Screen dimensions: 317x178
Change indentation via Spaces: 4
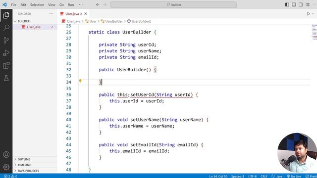(238, 176)
